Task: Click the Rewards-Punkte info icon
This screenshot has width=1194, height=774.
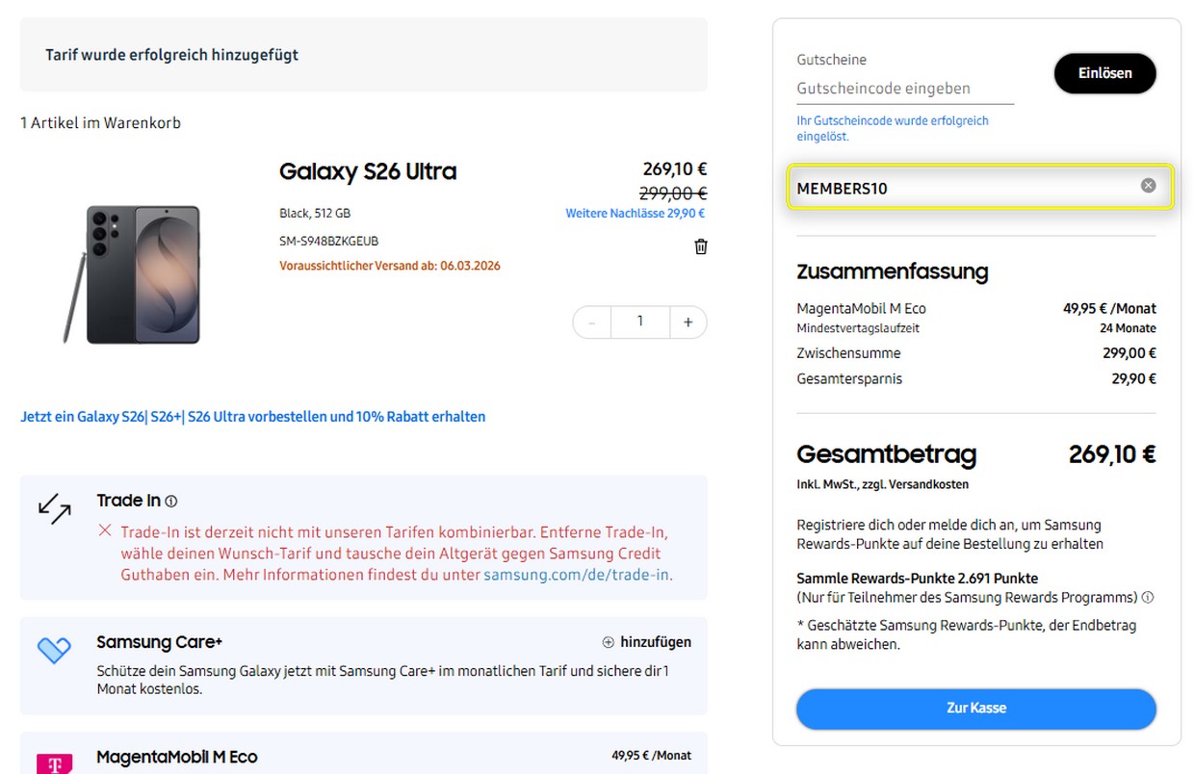Action: tap(1146, 597)
